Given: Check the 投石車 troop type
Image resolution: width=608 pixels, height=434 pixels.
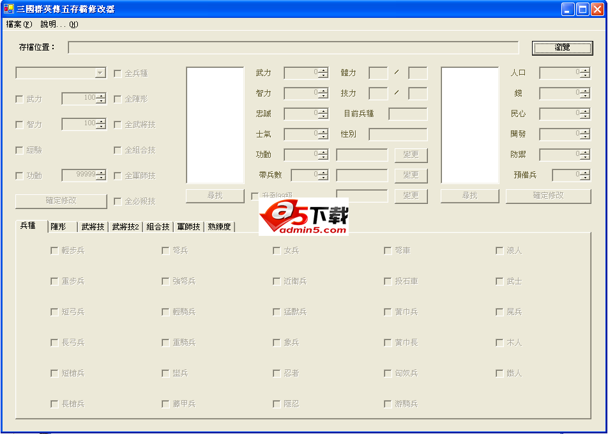Looking at the screenshot, I should [x=388, y=281].
